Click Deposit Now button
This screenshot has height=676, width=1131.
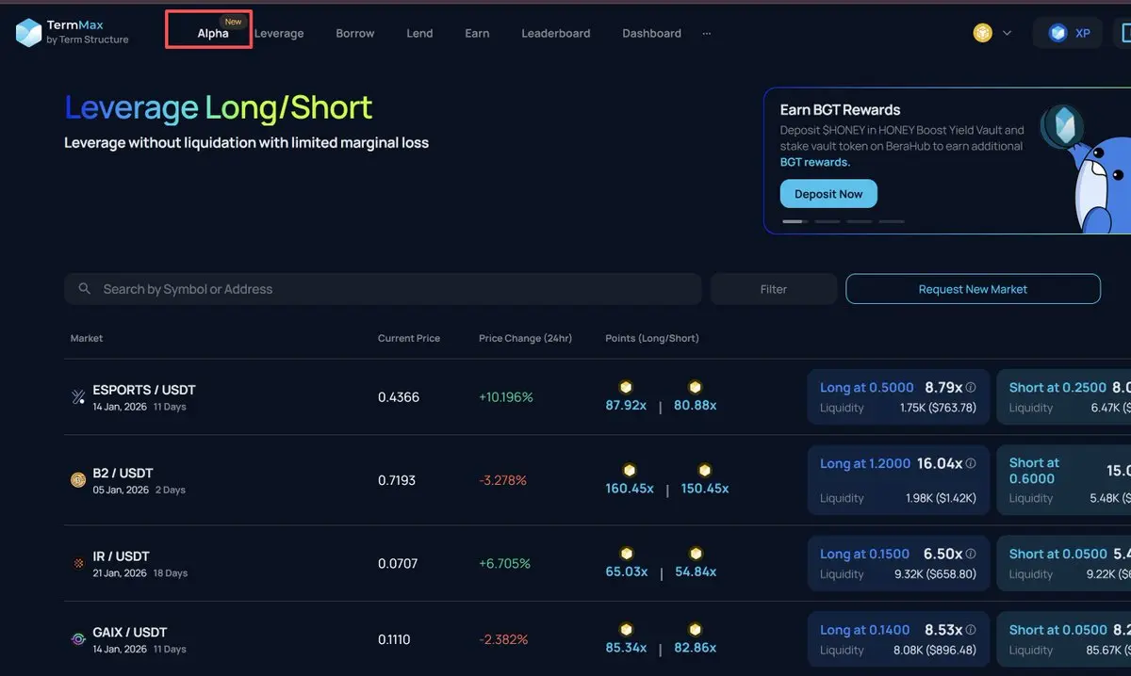pyautogui.click(x=828, y=194)
